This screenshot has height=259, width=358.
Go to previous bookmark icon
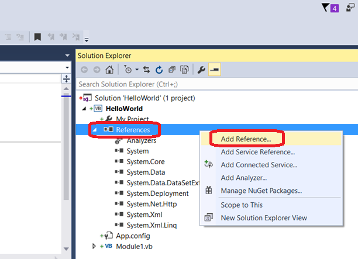click(x=51, y=37)
